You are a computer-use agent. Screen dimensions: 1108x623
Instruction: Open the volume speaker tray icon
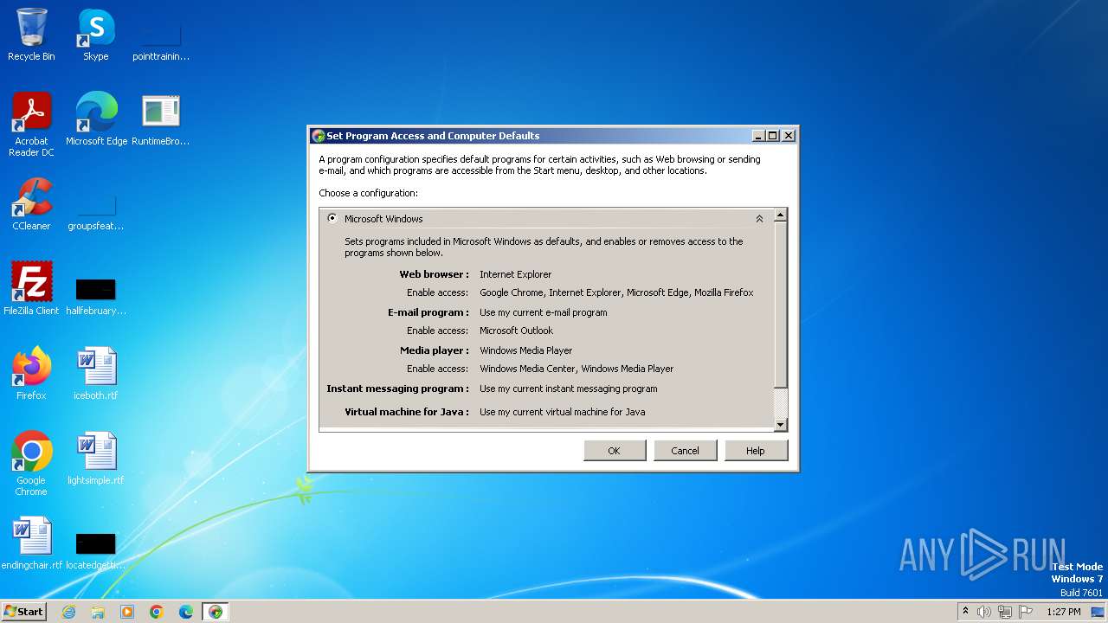pos(984,612)
